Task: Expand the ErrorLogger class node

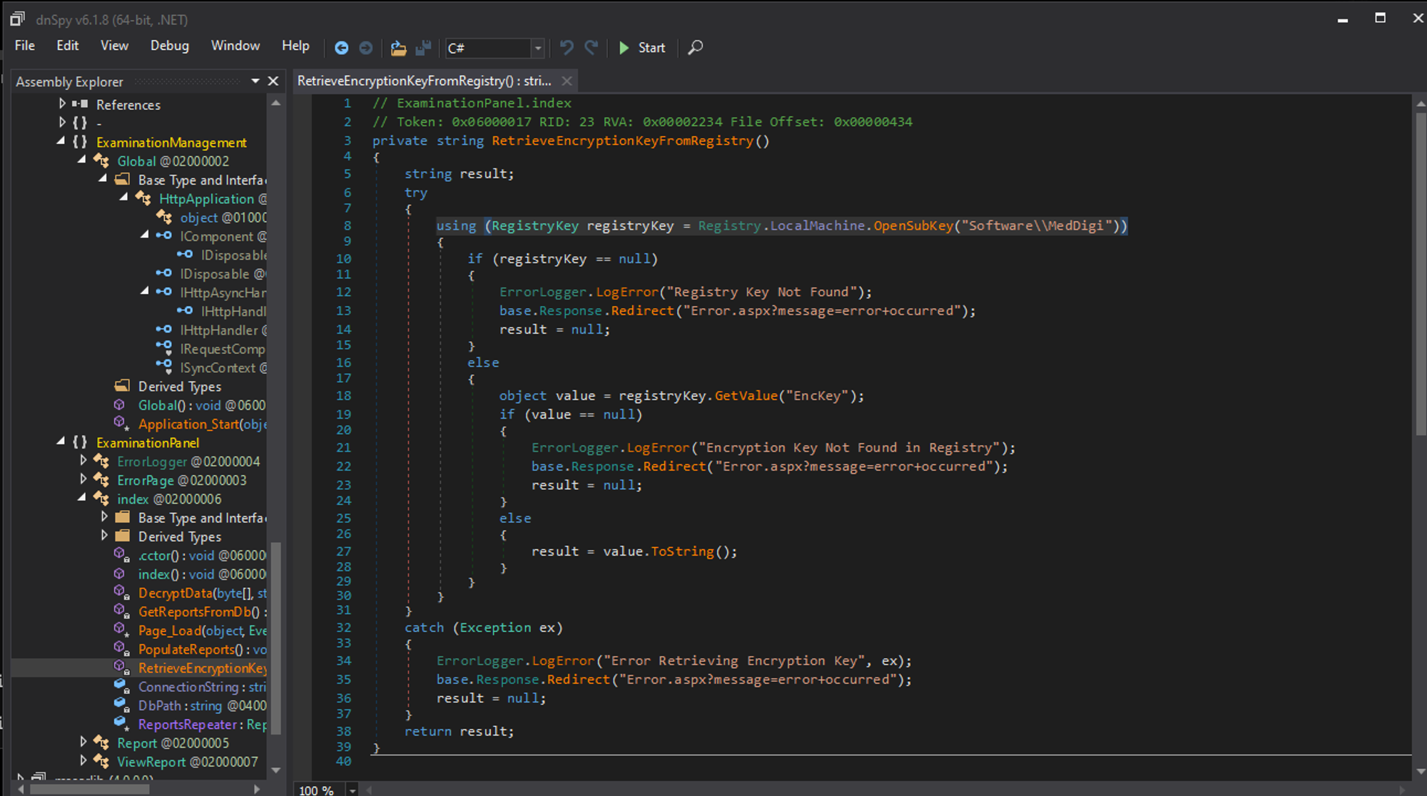Action: [x=83, y=461]
